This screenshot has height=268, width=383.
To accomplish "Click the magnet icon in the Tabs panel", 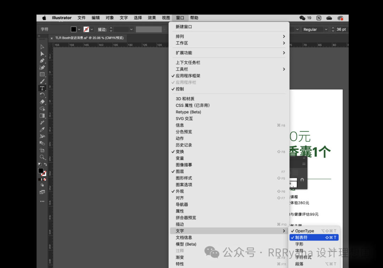I will tap(302, 180).
